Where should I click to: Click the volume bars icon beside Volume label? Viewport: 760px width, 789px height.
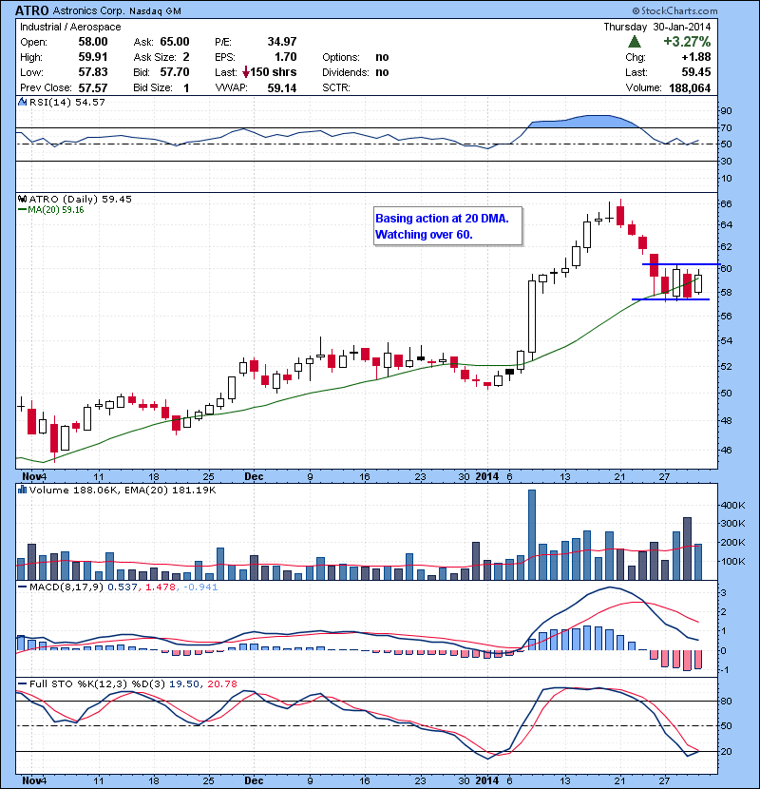coord(22,490)
